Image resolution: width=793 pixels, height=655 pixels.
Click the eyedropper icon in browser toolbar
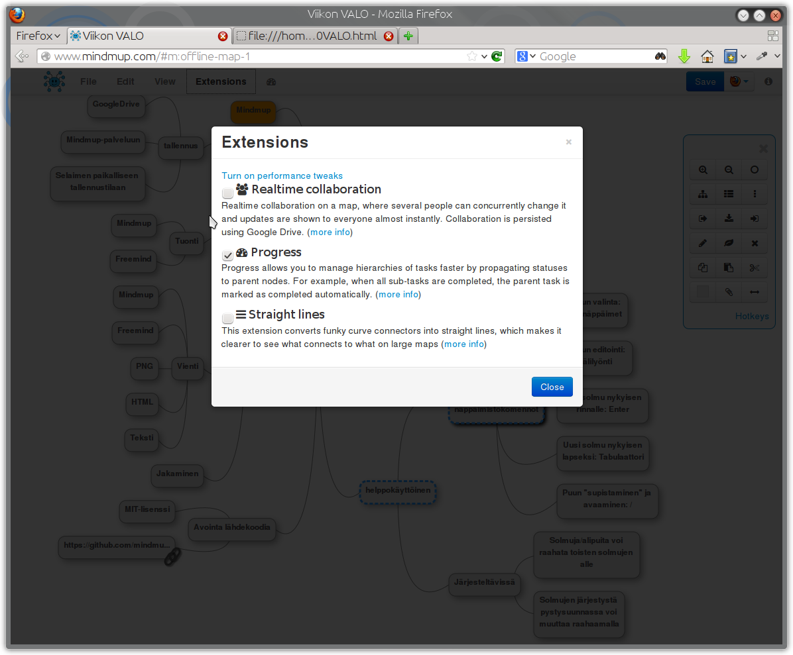762,56
